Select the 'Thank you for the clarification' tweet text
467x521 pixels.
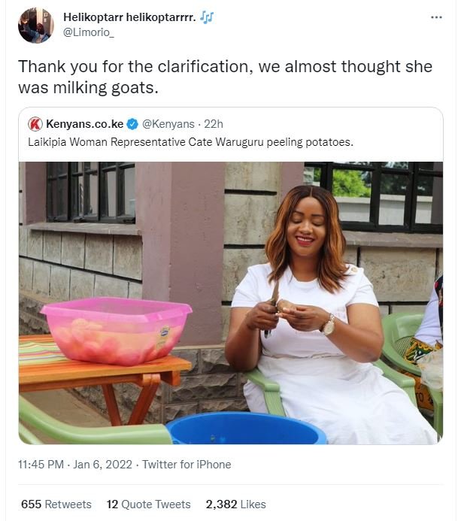coord(226,77)
